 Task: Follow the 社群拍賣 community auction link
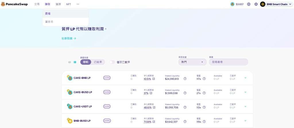69,38
